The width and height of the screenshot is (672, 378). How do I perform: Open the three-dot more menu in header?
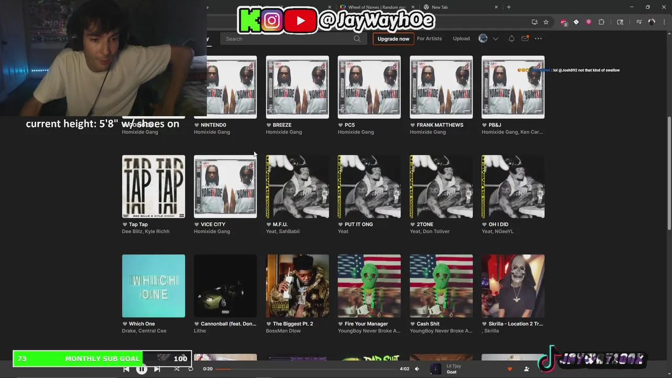click(x=538, y=38)
